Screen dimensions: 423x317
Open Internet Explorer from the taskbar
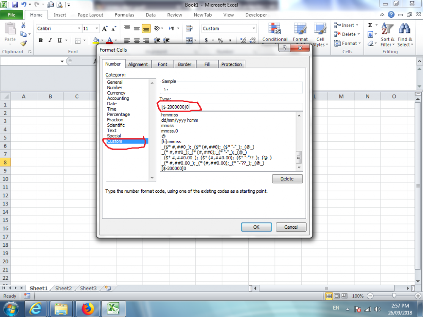pos(36,309)
